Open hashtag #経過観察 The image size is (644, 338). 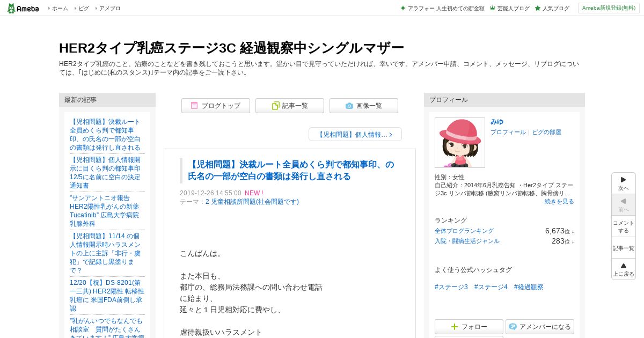pos(529,287)
